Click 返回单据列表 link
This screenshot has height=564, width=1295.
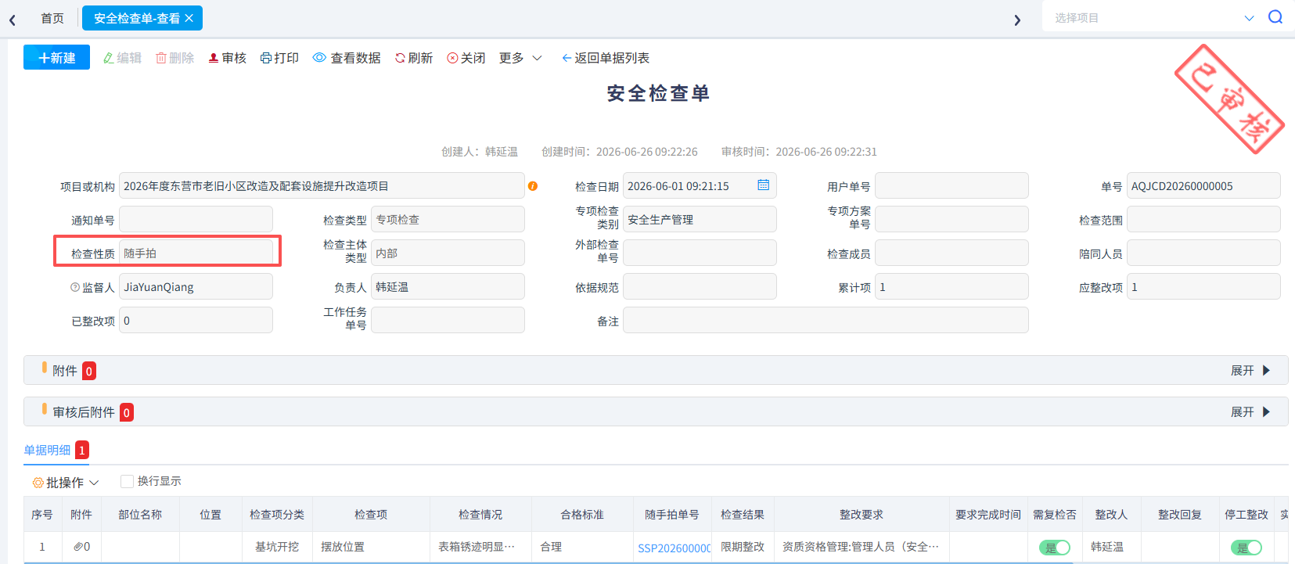pos(606,58)
